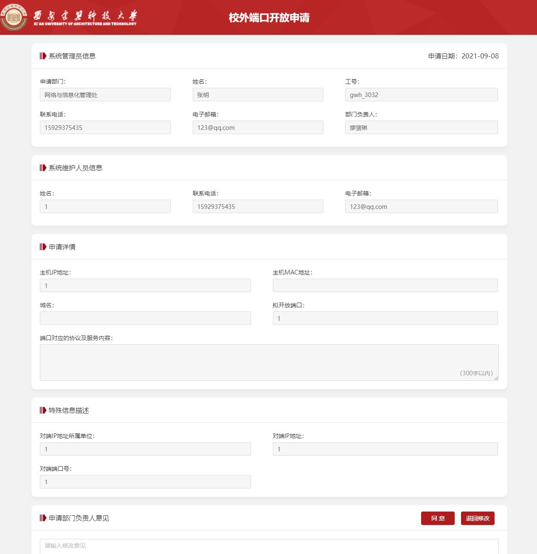Click the 请输入修改意见 comment box
The image size is (537, 554).
(269, 546)
